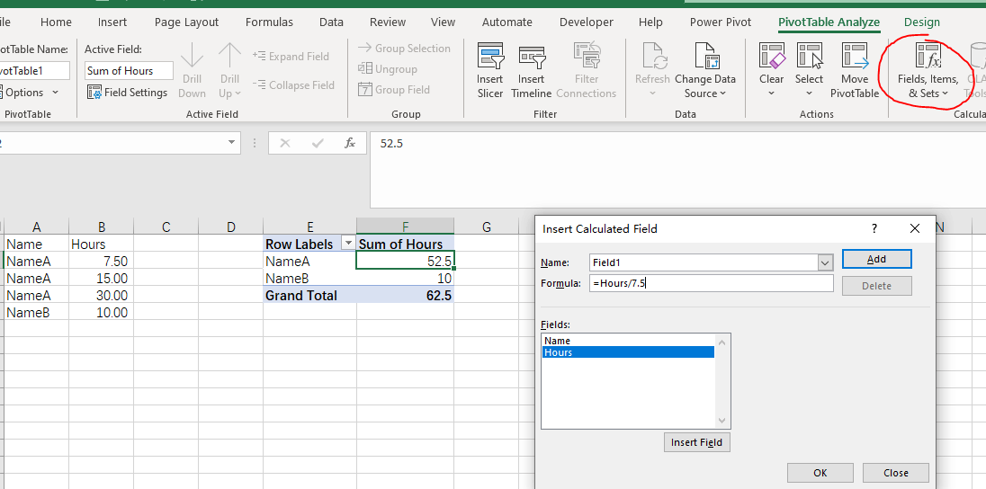
Task: Click the Active Field name box
Action: [129, 70]
